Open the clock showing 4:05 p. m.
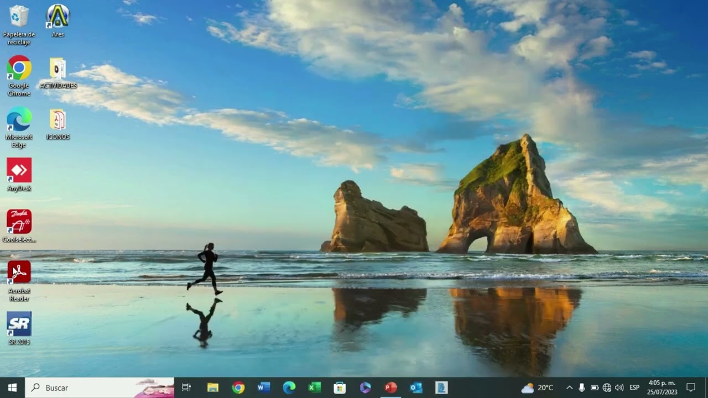The image size is (708, 398). (x=662, y=387)
